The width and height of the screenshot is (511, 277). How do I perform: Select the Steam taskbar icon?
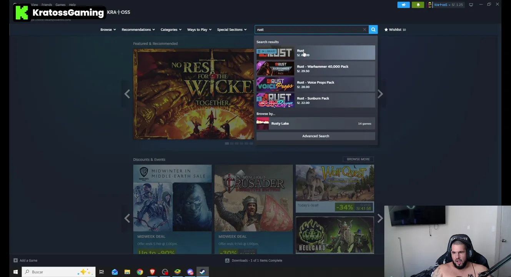point(203,272)
